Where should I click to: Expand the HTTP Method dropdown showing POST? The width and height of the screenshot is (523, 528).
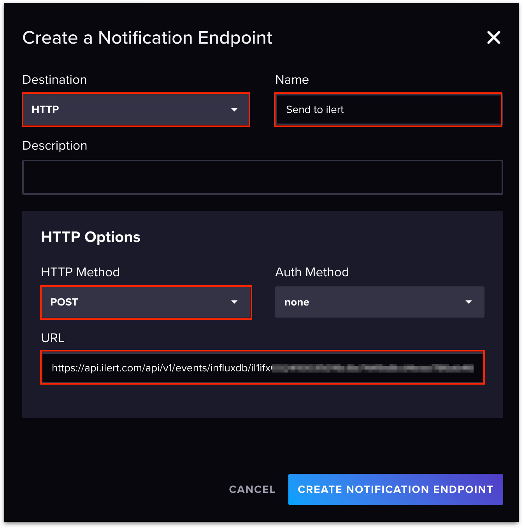146,302
